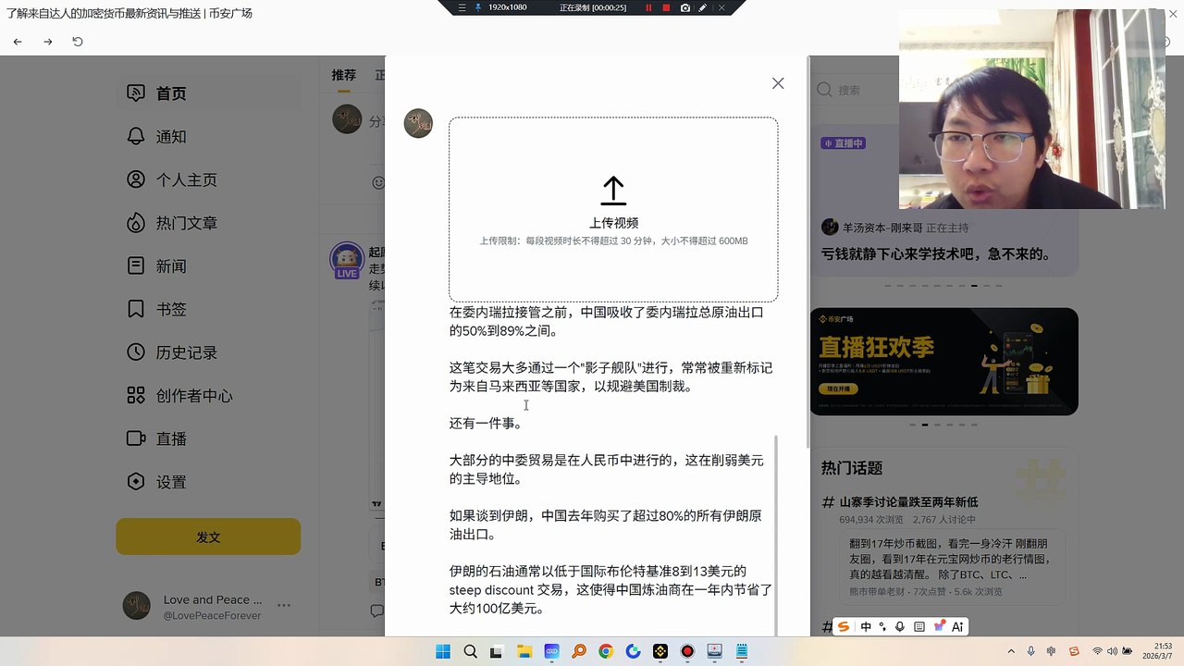Open the 直播狂欢季 banner

tap(944, 362)
